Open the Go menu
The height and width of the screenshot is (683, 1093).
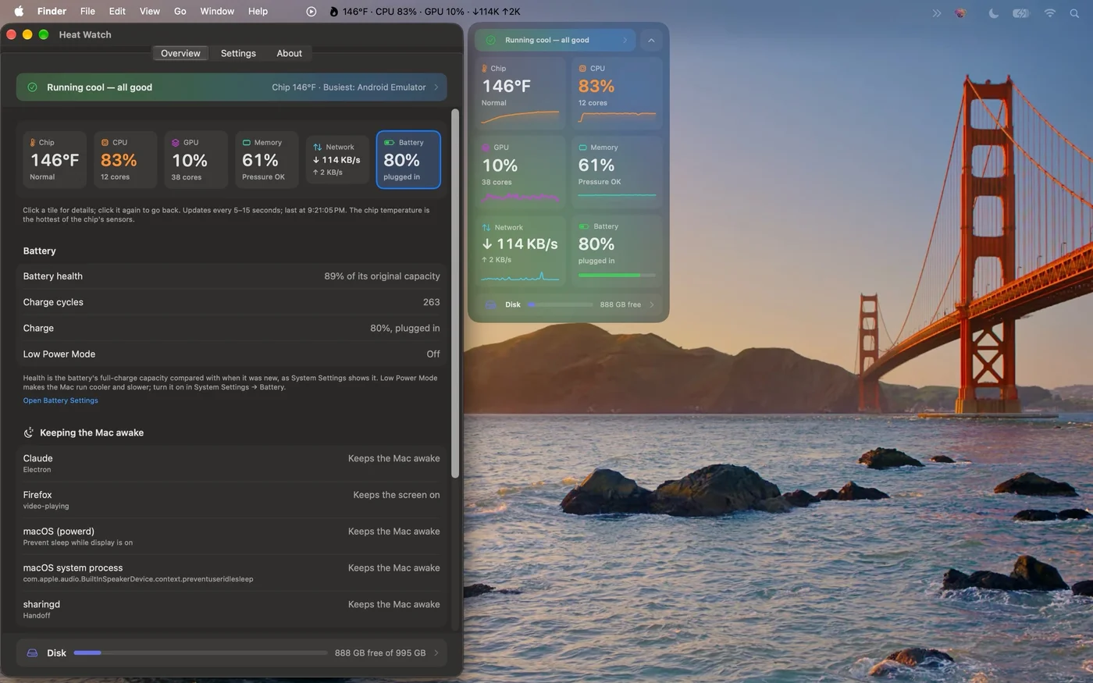pyautogui.click(x=180, y=11)
